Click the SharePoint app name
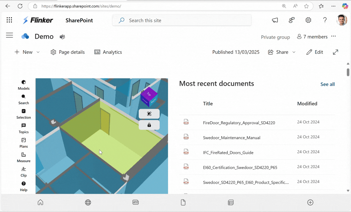Screen dimensions: 351x212 [79, 20]
